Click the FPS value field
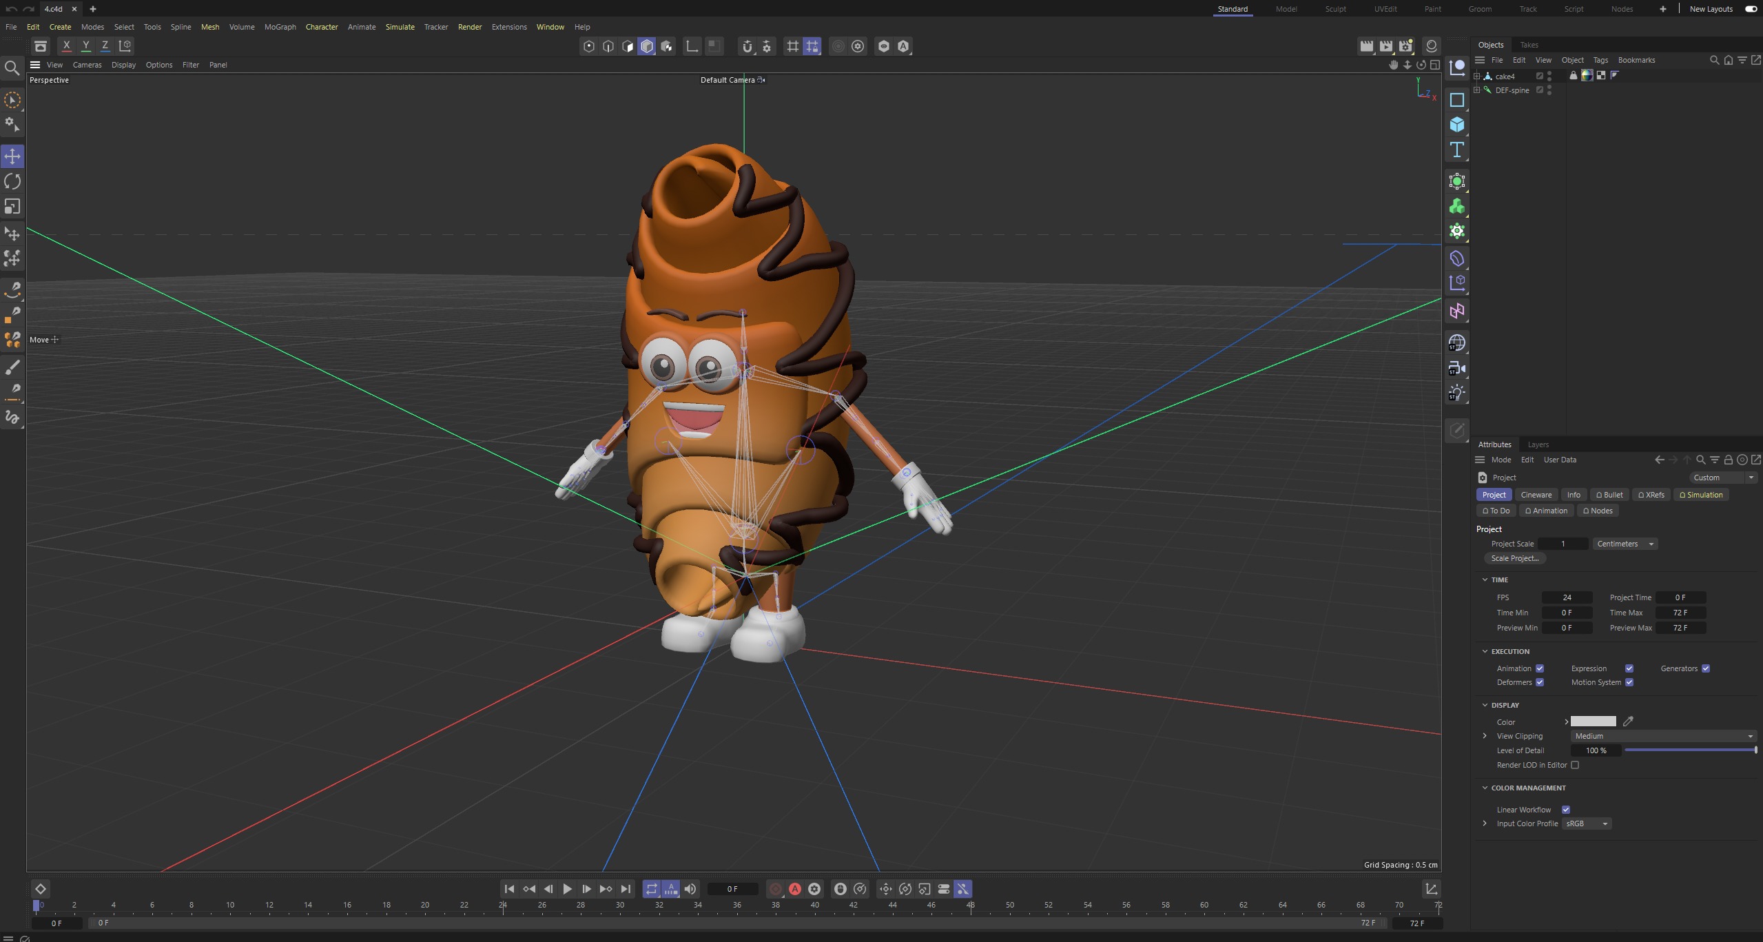The image size is (1763, 942). 1567,597
